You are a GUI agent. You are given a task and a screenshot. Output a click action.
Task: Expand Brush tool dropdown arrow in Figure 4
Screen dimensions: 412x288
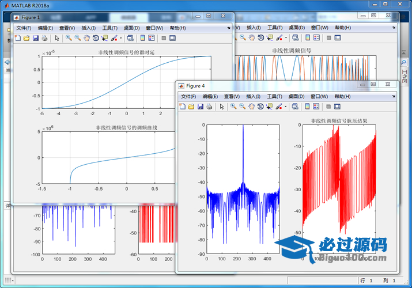click(286, 107)
